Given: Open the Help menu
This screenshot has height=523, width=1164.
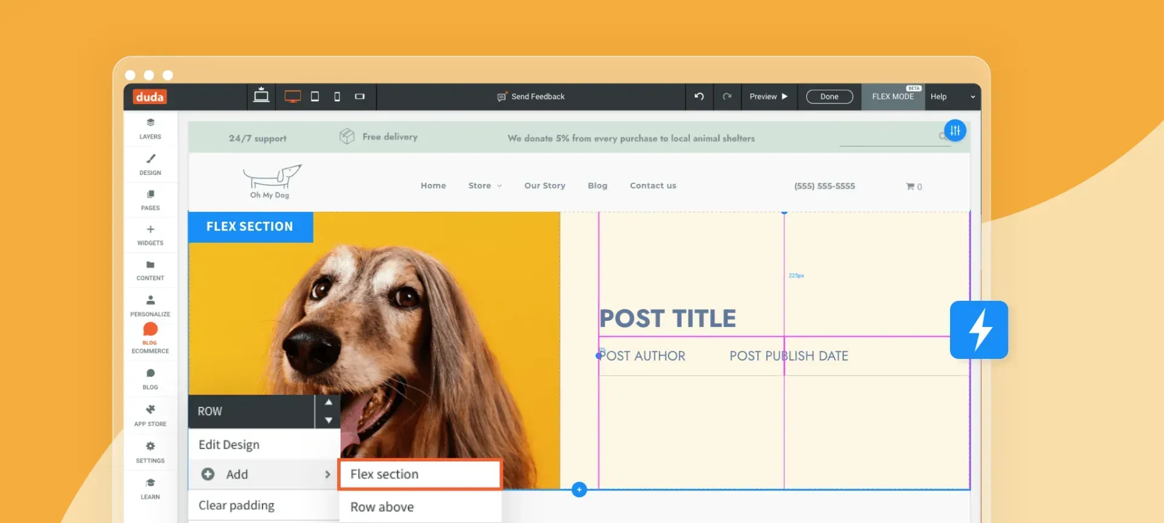Looking at the screenshot, I should point(938,97).
